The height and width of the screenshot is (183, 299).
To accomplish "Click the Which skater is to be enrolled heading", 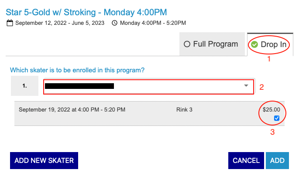I will click(x=77, y=70).
